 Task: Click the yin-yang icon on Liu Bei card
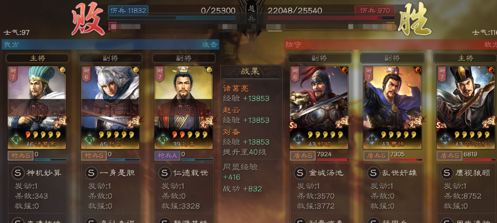pos(209,70)
